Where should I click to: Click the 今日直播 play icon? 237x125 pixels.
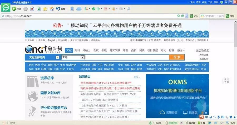point(150,123)
